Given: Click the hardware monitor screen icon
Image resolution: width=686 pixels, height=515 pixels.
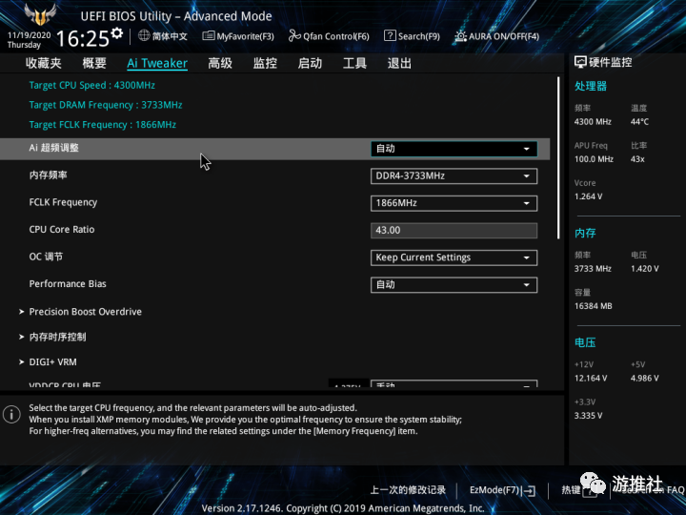Looking at the screenshot, I should tap(580, 62).
